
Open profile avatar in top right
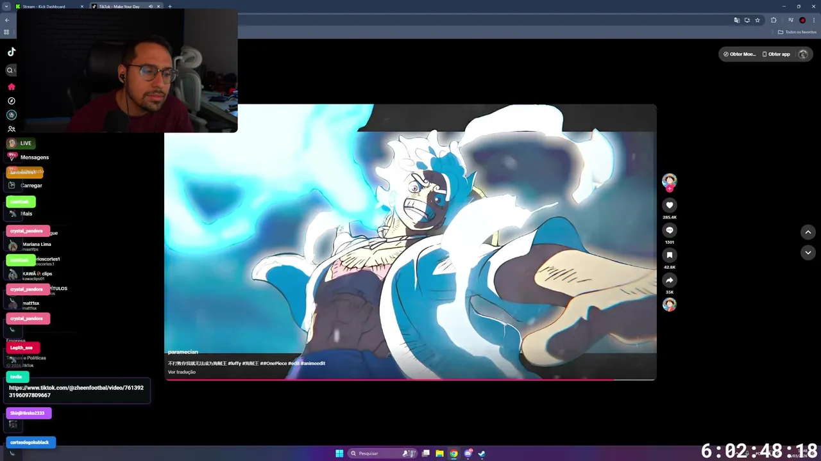click(x=802, y=54)
